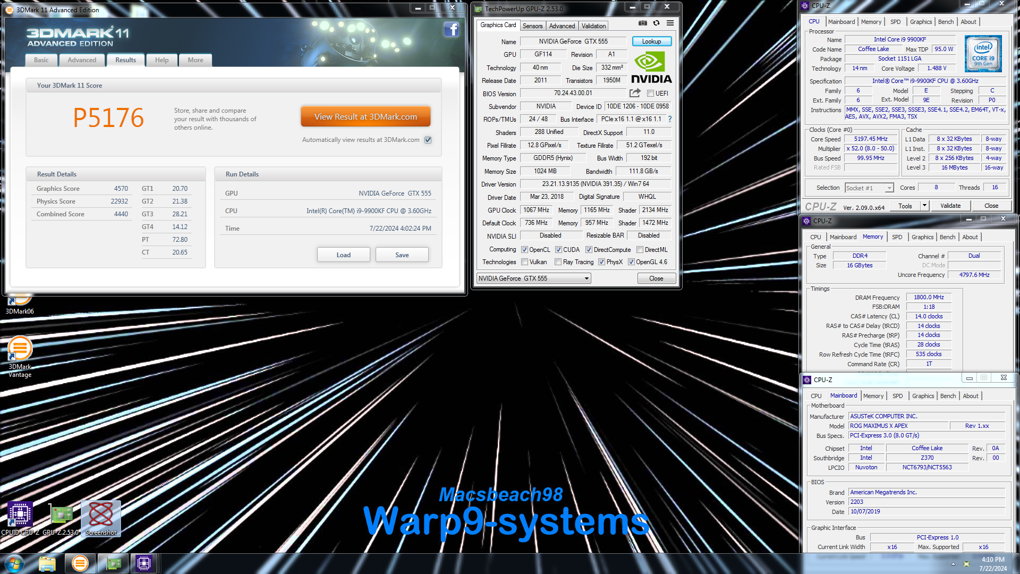This screenshot has width=1020, height=574.
Task: Toggle the DirectML checkbox
Action: coord(640,250)
